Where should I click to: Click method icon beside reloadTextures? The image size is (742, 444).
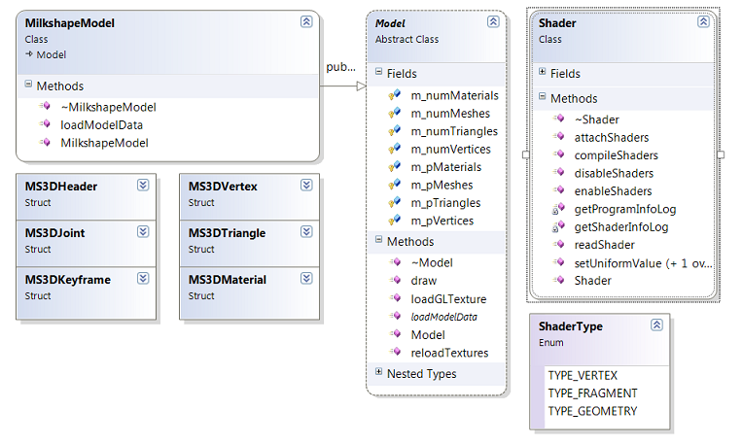[395, 352]
